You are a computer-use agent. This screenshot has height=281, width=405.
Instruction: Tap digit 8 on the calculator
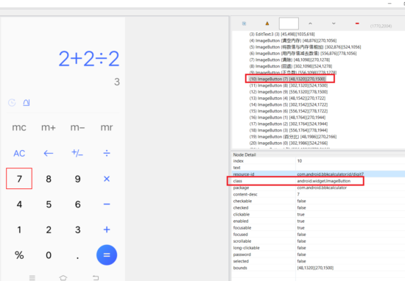(x=49, y=179)
